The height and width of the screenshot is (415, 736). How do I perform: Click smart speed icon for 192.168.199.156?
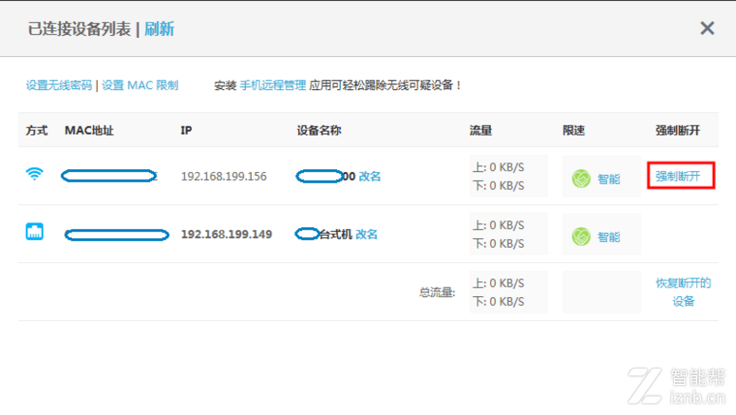[x=581, y=179]
